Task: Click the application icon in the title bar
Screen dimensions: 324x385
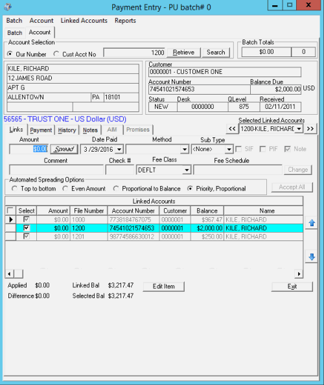Action: click(8, 7)
